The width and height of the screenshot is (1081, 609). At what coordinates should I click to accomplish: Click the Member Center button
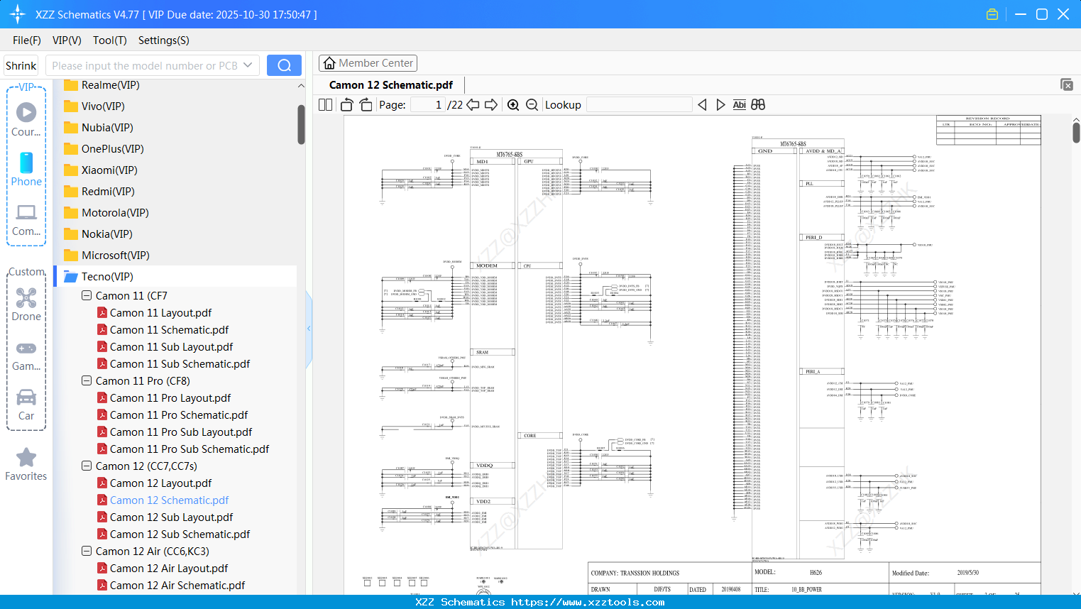click(368, 63)
